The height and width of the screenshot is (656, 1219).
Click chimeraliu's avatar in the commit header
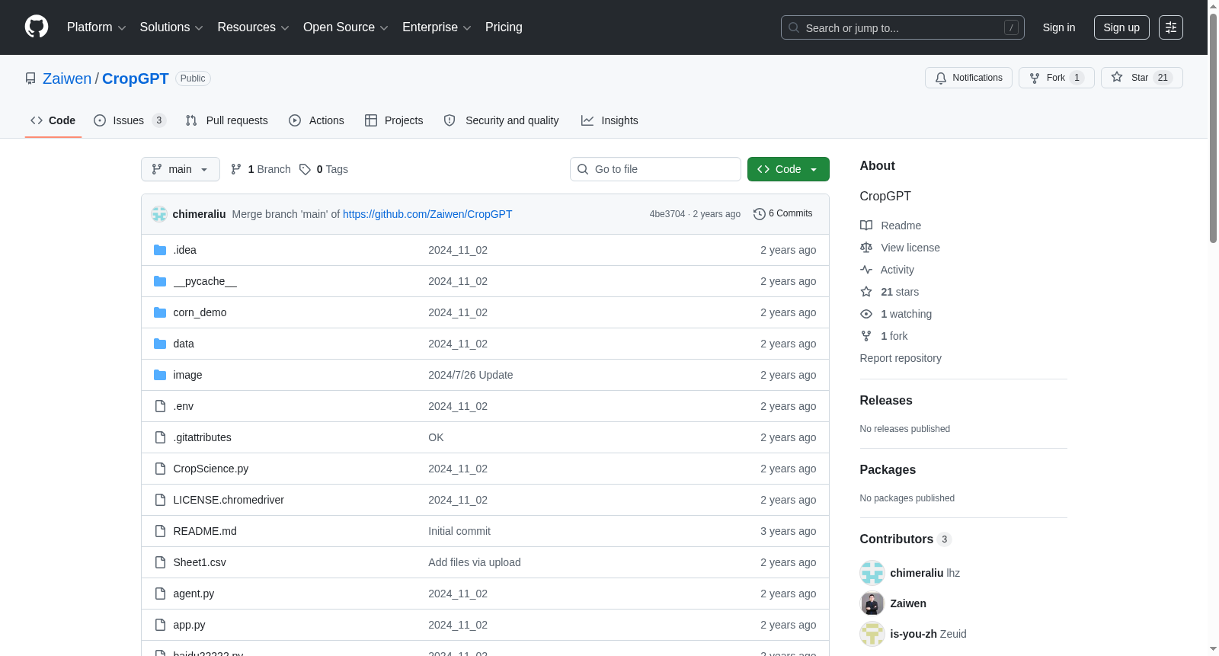[159, 214]
